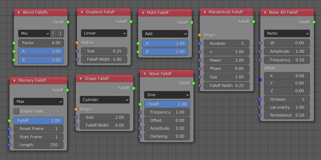Click the A input socket in Blend Falloffs
The image size is (321, 160).
[x=14, y=51]
